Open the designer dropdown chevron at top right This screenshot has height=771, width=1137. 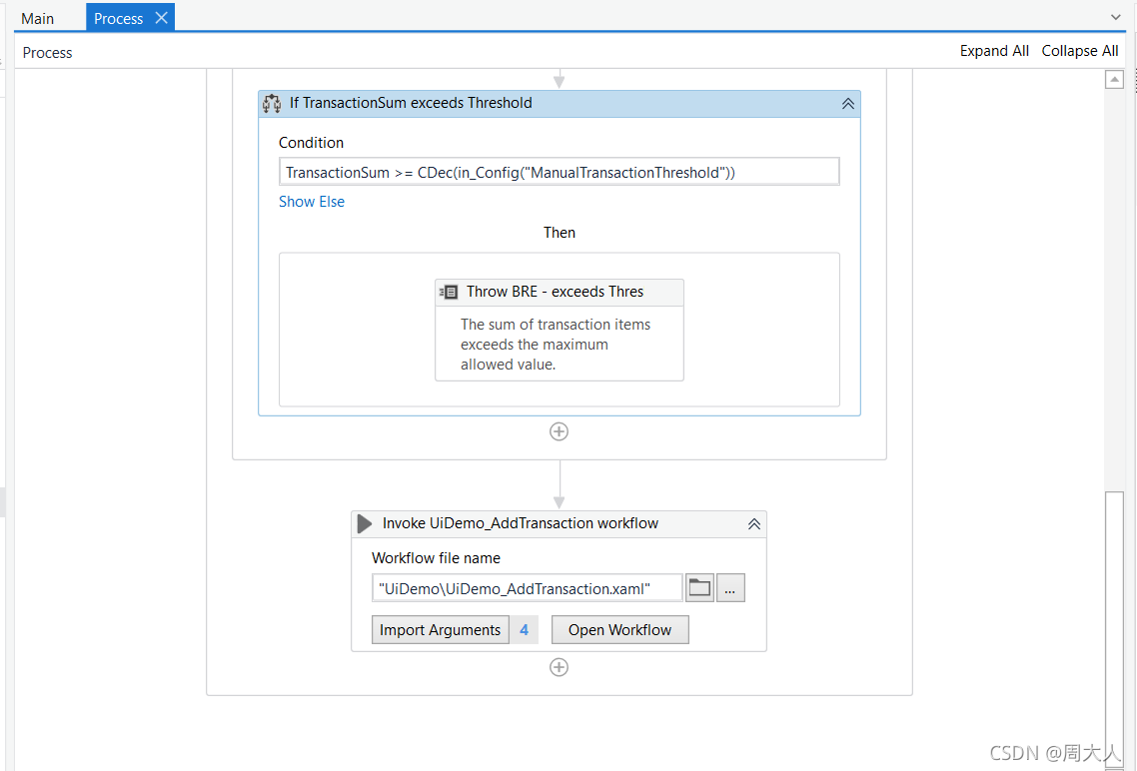pyautogui.click(x=1115, y=16)
